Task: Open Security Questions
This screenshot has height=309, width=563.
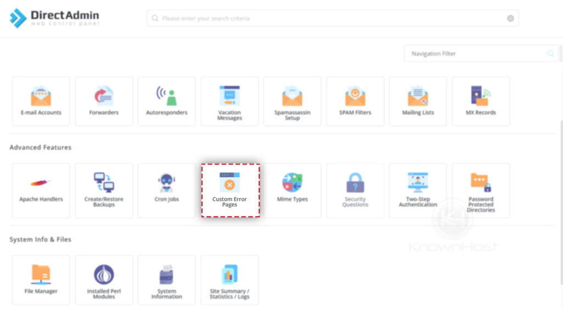Action: point(355,191)
